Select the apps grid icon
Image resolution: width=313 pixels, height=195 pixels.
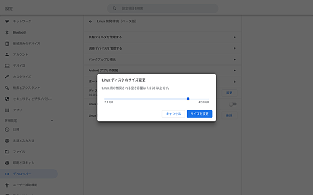(7, 110)
